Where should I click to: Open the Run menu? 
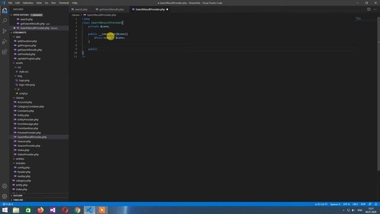tap(53, 3)
